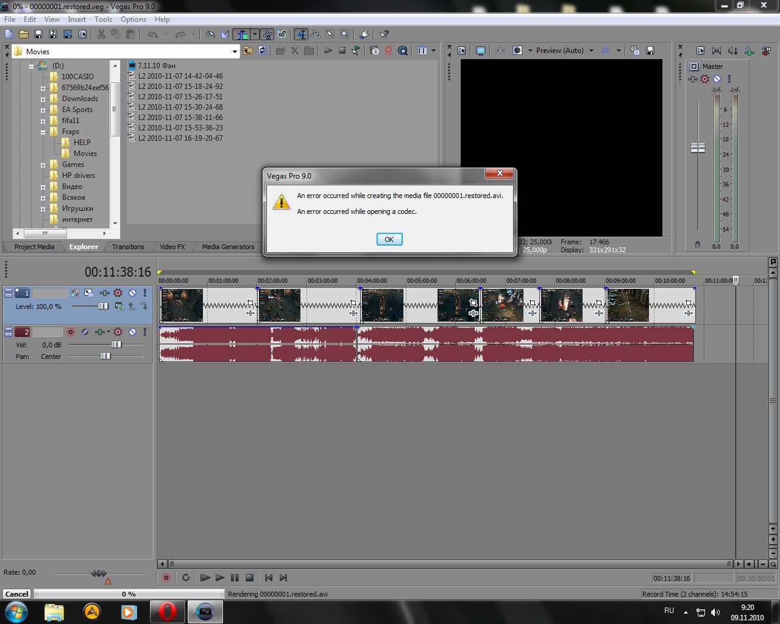Click the What's This Help icon
This screenshot has height=624, width=780.
click(x=384, y=34)
